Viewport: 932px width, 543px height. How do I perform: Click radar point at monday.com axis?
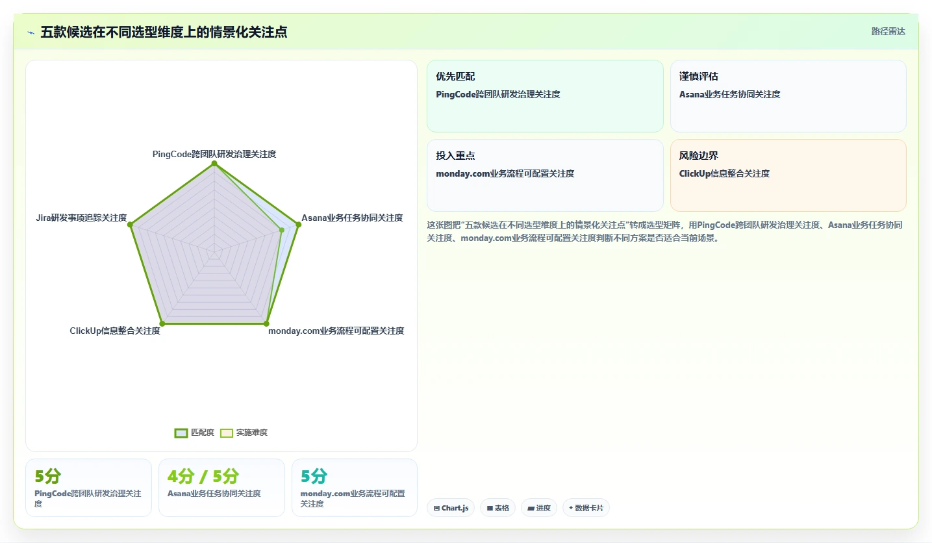pyautogui.click(x=266, y=323)
